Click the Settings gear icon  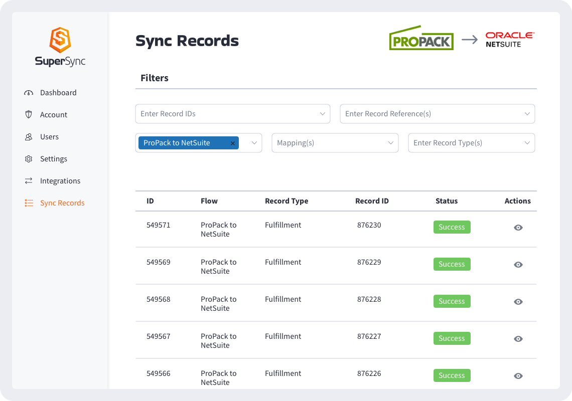click(29, 158)
